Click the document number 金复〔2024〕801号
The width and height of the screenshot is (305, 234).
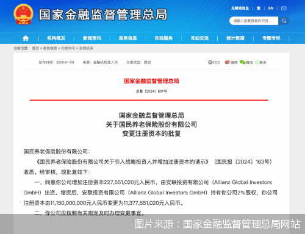point(151,91)
